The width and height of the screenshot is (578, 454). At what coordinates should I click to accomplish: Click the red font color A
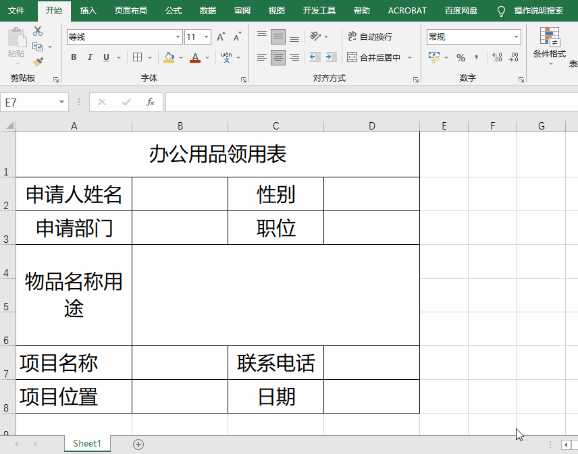pos(195,57)
